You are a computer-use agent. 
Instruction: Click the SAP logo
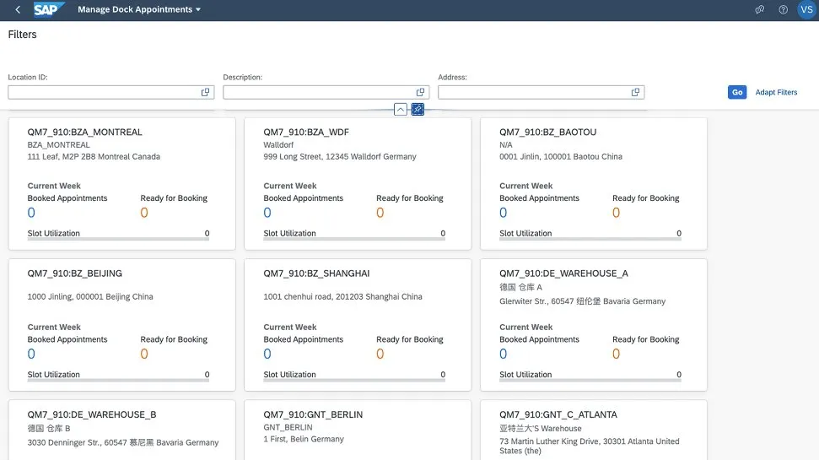49,9
